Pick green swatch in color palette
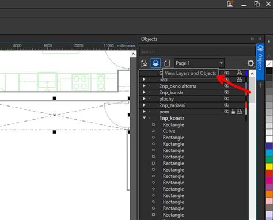Viewport: 273px width, 220px height. (x=269, y=160)
